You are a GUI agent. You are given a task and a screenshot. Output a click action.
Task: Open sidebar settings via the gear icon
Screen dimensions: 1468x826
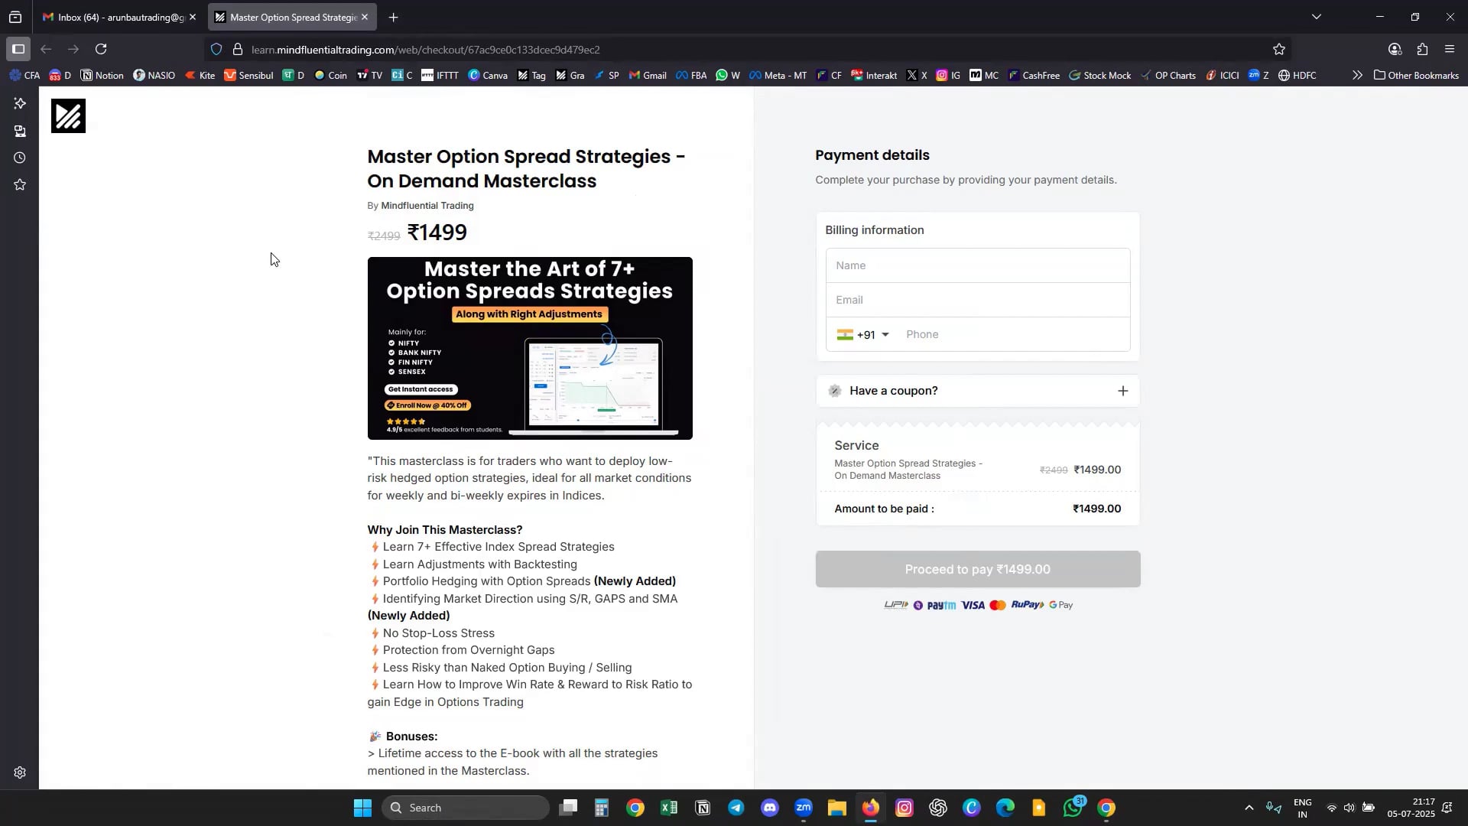point(19,772)
